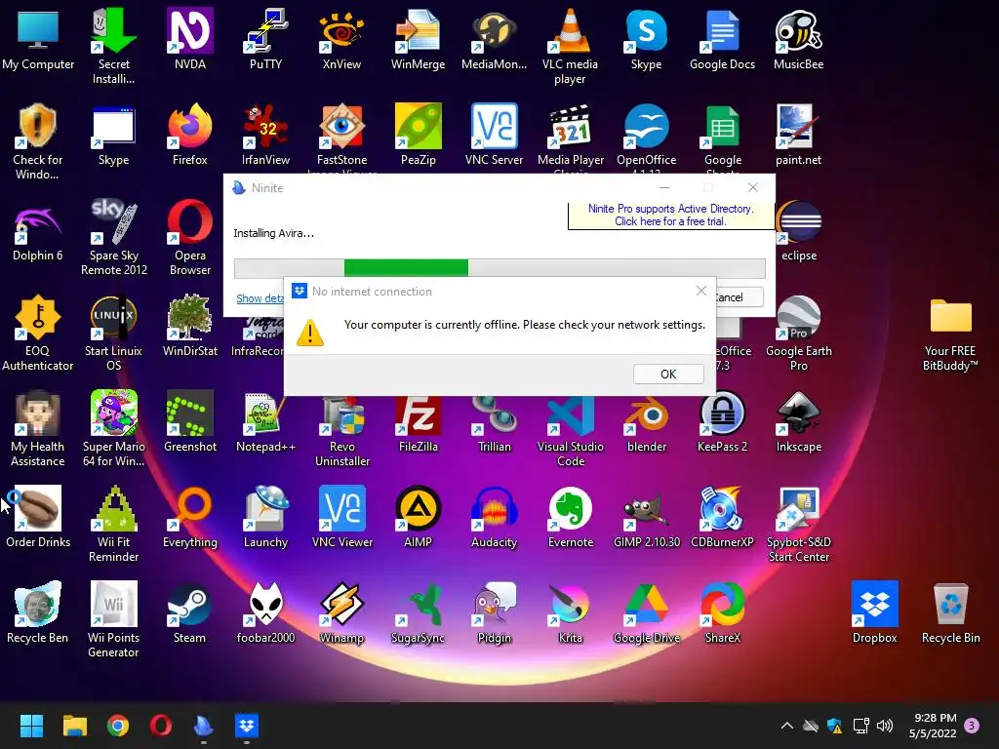This screenshot has width=999, height=749.
Task: Open the AIMP desktop icon
Action: 418,517
